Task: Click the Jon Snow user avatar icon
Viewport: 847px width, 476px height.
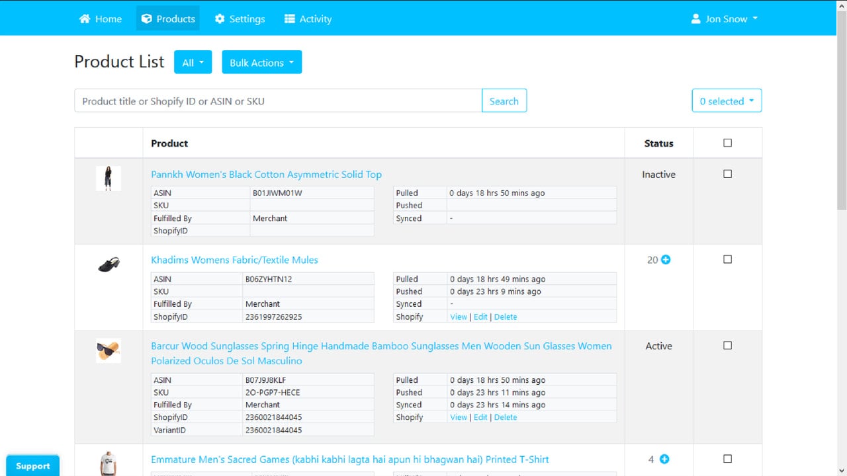Action: 696,19
